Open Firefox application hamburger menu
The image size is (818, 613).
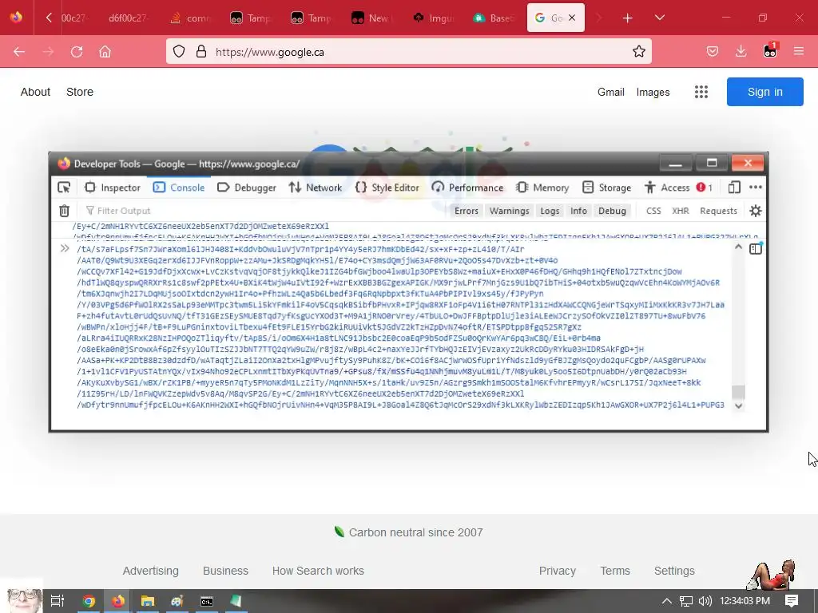pyautogui.click(x=798, y=52)
